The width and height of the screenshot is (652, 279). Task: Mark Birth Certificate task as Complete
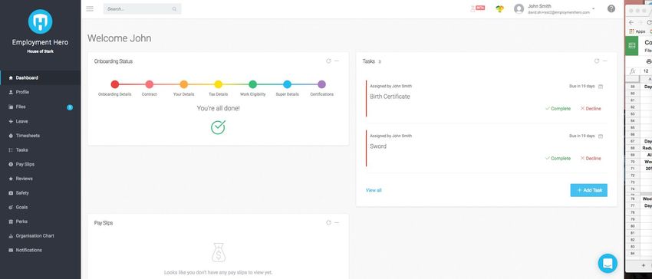pyautogui.click(x=558, y=109)
